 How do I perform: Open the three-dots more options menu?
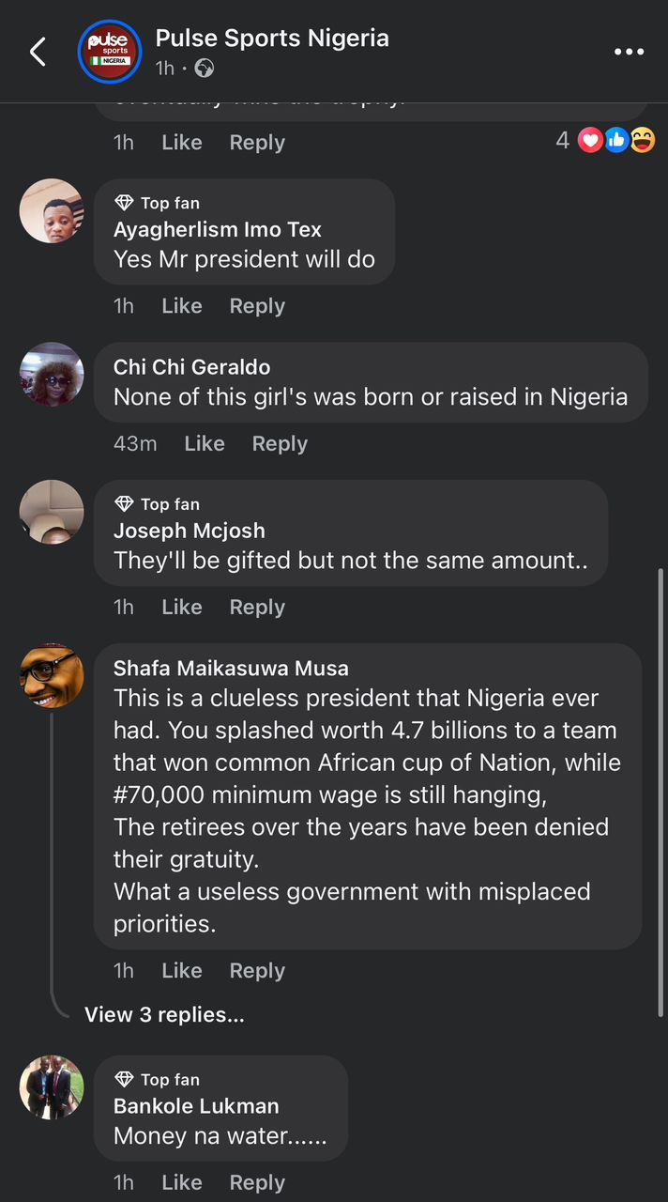click(x=629, y=52)
